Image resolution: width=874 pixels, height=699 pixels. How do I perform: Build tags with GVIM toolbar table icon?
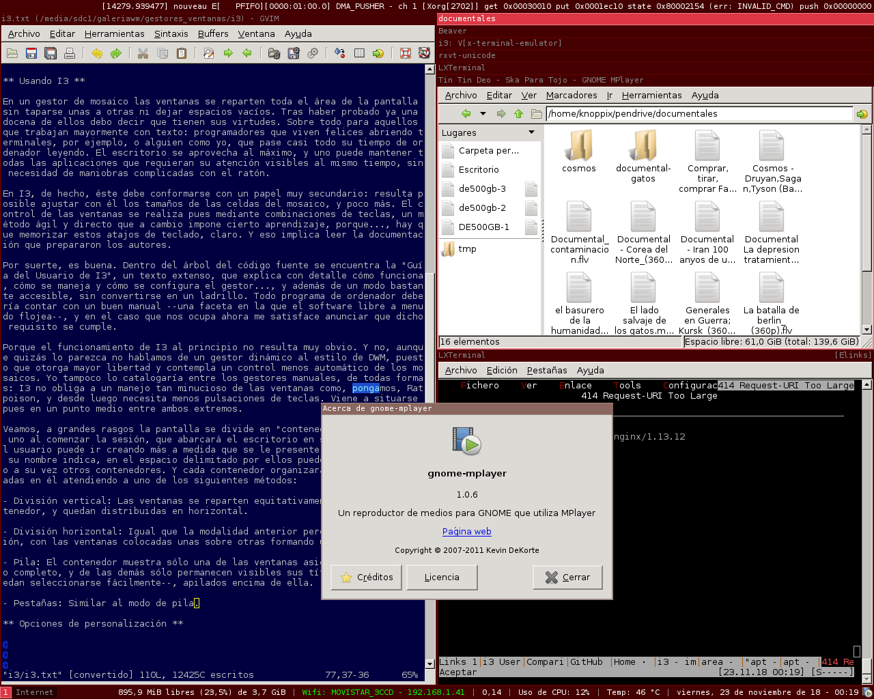click(359, 53)
